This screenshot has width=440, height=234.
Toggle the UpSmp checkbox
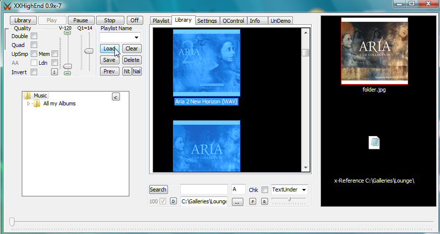34,54
